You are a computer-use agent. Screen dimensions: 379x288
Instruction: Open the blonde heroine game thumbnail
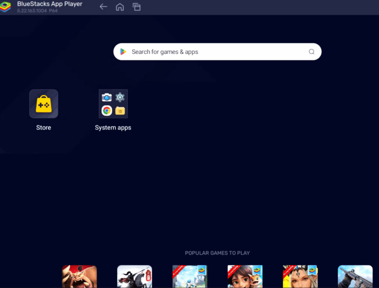[x=300, y=276]
